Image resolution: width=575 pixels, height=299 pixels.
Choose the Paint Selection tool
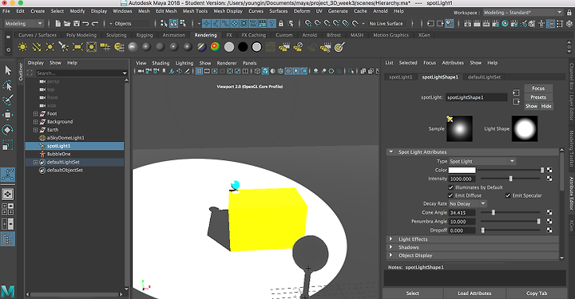pyautogui.click(x=8, y=100)
